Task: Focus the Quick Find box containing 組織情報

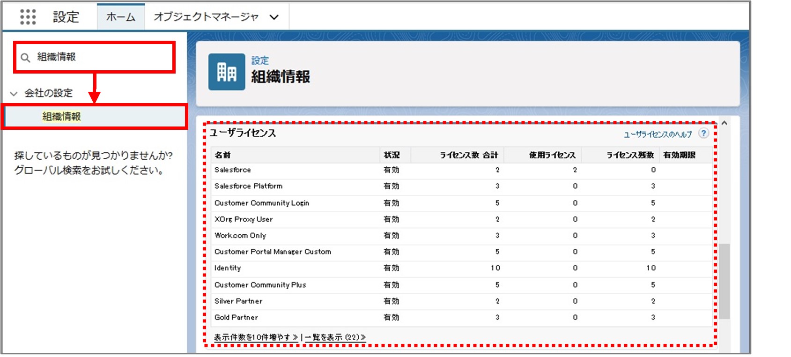Action: point(95,57)
